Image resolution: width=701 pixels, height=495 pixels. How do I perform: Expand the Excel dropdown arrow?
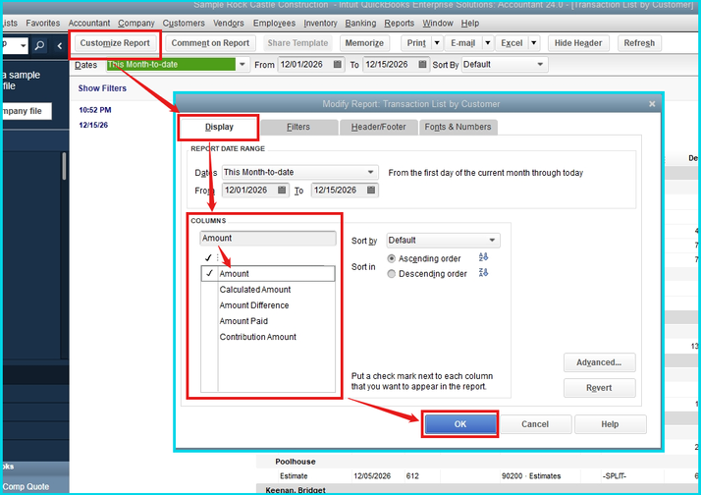tap(533, 43)
